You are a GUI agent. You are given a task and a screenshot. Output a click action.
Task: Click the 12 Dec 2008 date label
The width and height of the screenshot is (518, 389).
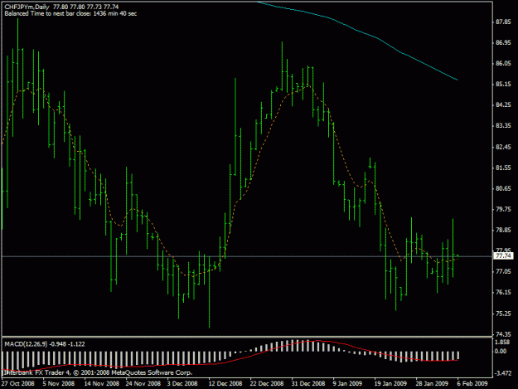point(225,384)
